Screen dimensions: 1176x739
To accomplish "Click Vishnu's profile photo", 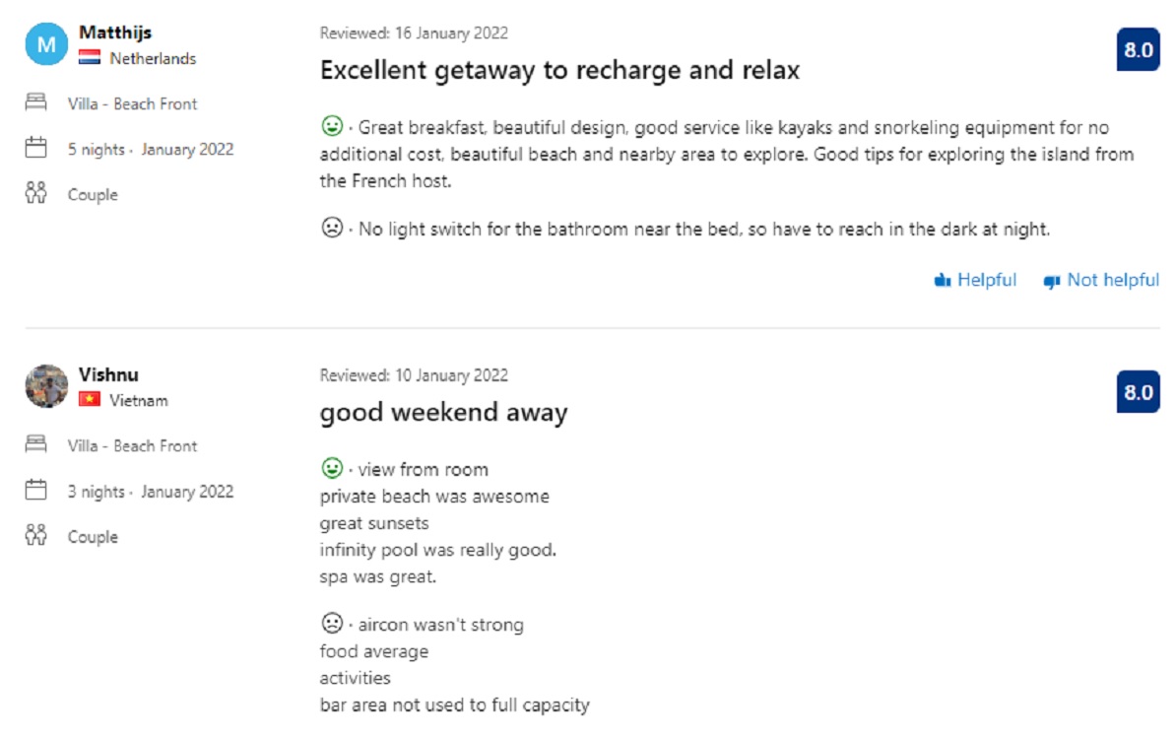I will [x=45, y=386].
